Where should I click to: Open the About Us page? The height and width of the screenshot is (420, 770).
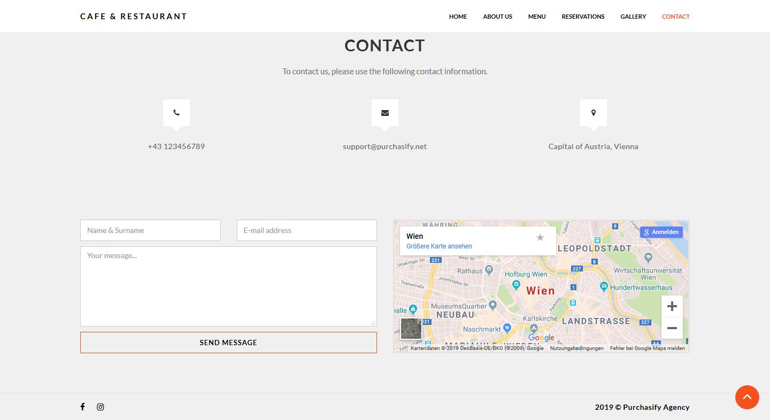[497, 17]
